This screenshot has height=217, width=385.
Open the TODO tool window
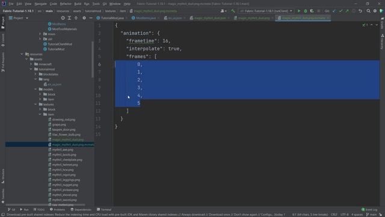39,210
